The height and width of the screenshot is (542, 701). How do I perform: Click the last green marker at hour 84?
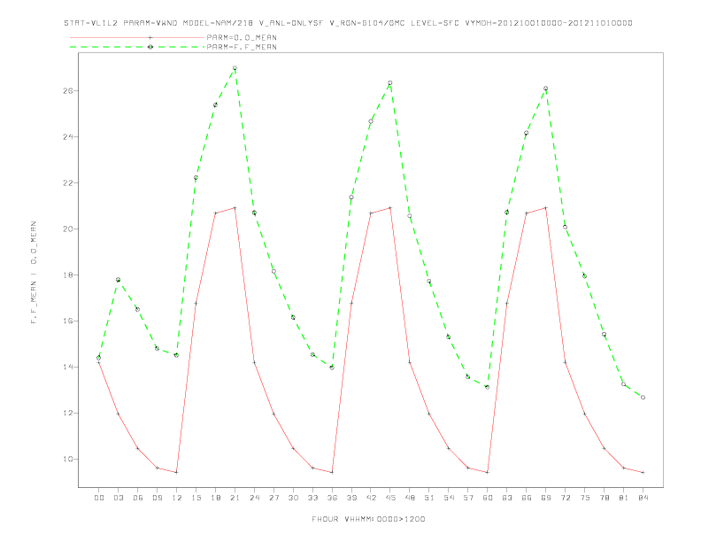pos(643,397)
